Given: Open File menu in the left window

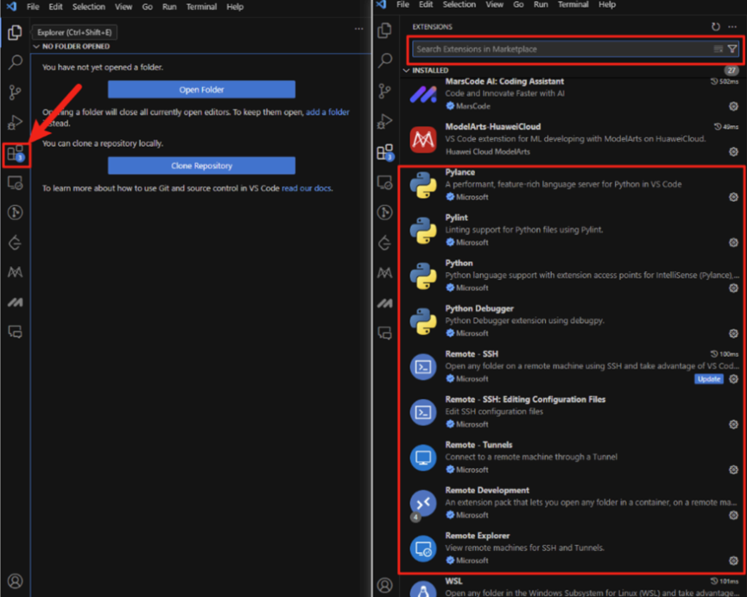Looking at the screenshot, I should tap(33, 7).
